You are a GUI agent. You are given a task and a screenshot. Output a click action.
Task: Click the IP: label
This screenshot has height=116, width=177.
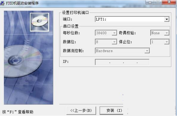click(x=65, y=62)
